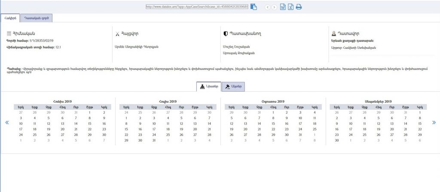Export the case to an Excel file

[291, 7]
